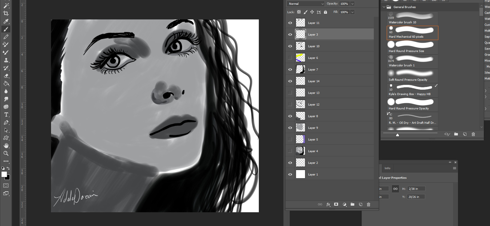Create a new layer group folder

[352, 204]
